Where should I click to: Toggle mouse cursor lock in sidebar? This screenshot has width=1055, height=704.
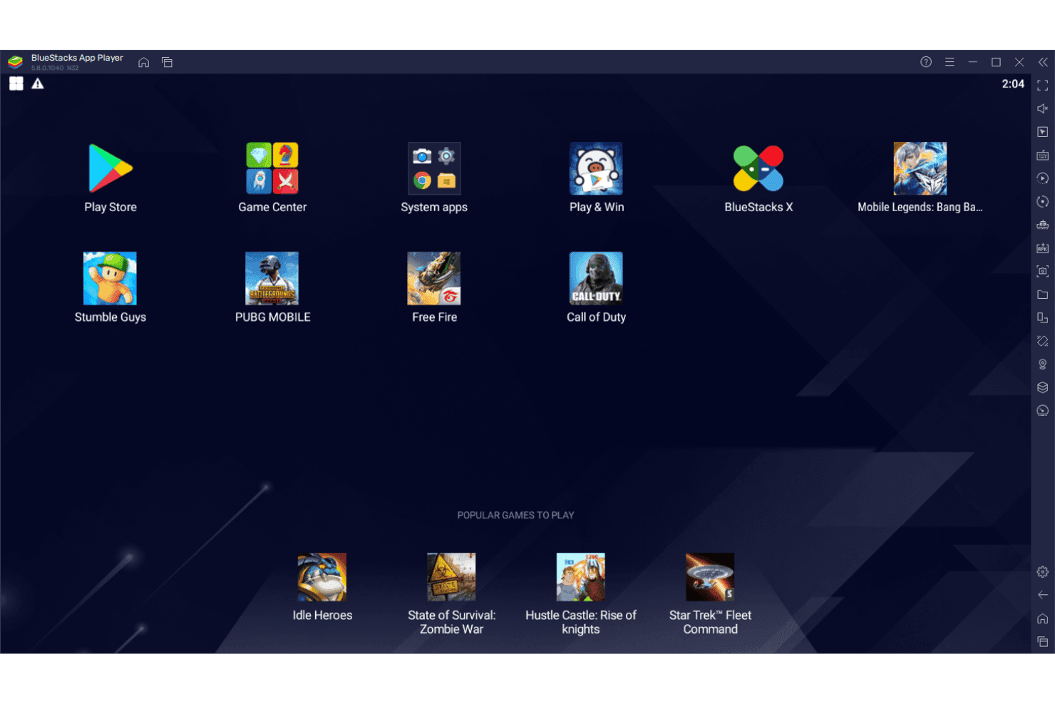(1042, 132)
